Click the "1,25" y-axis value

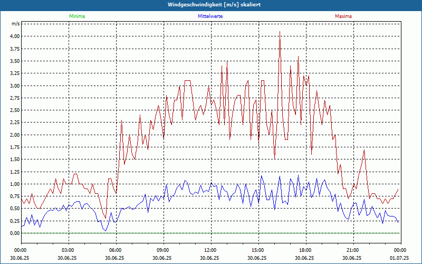click(x=15, y=172)
